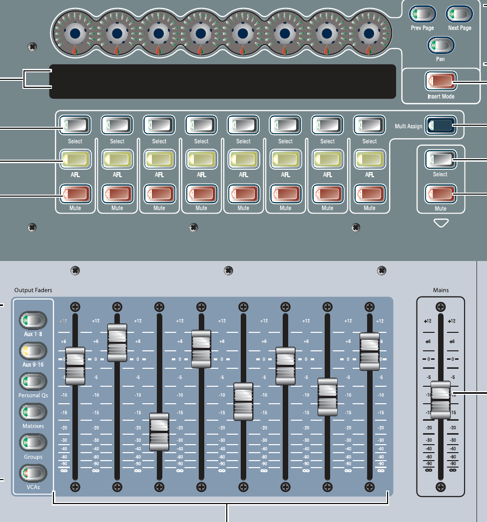Image resolution: width=487 pixels, height=522 pixels.
Task: Click the eighth rotary encoder knob
Action: pyautogui.click(x=369, y=33)
